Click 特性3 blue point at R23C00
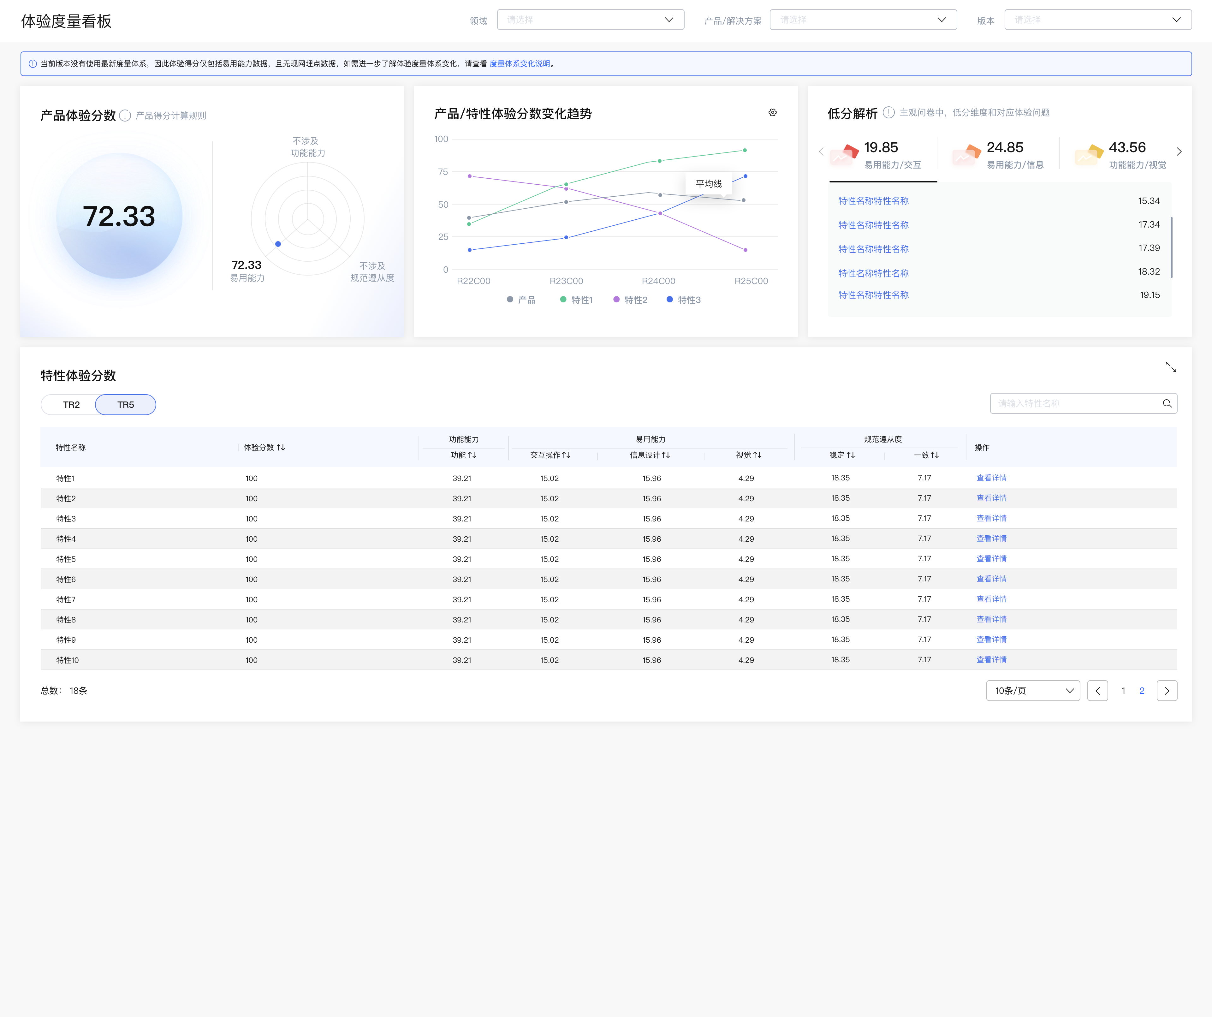 tap(566, 237)
